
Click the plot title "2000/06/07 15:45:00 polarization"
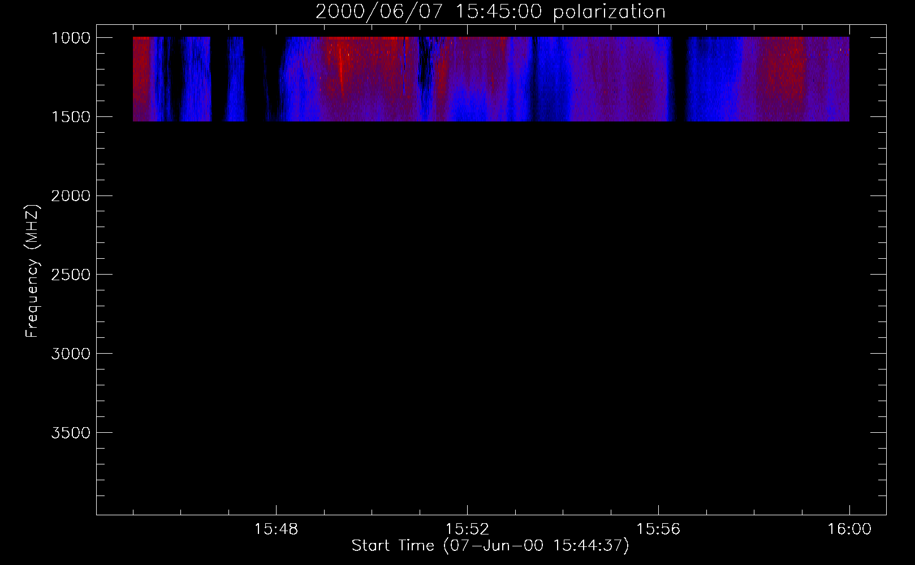point(490,12)
